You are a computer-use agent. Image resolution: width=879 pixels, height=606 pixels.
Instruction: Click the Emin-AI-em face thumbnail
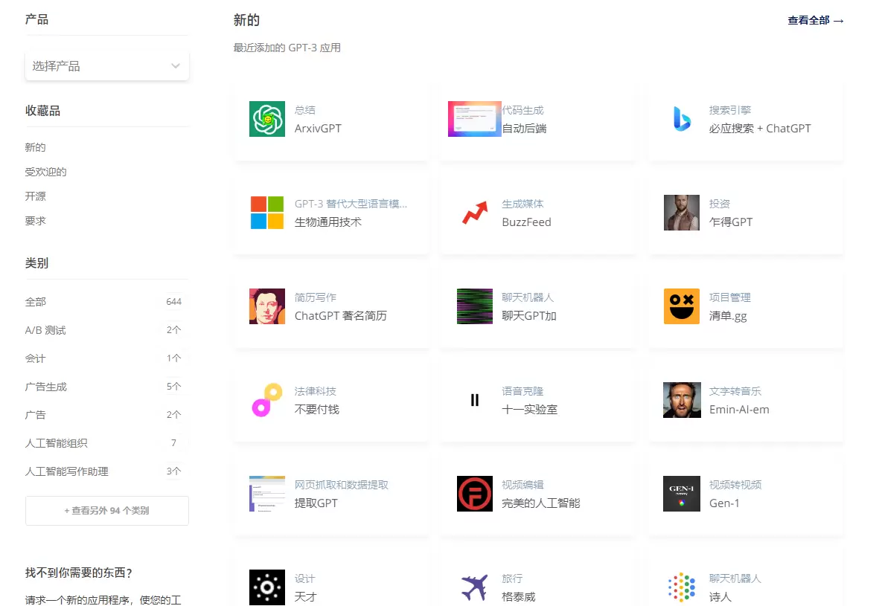tap(682, 400)
